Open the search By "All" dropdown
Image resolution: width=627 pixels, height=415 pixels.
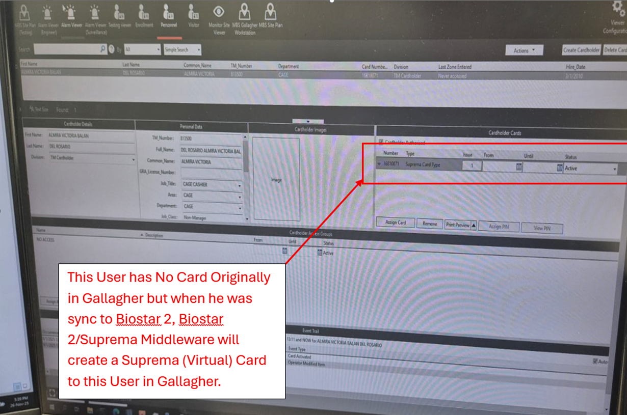click(142, 49)
